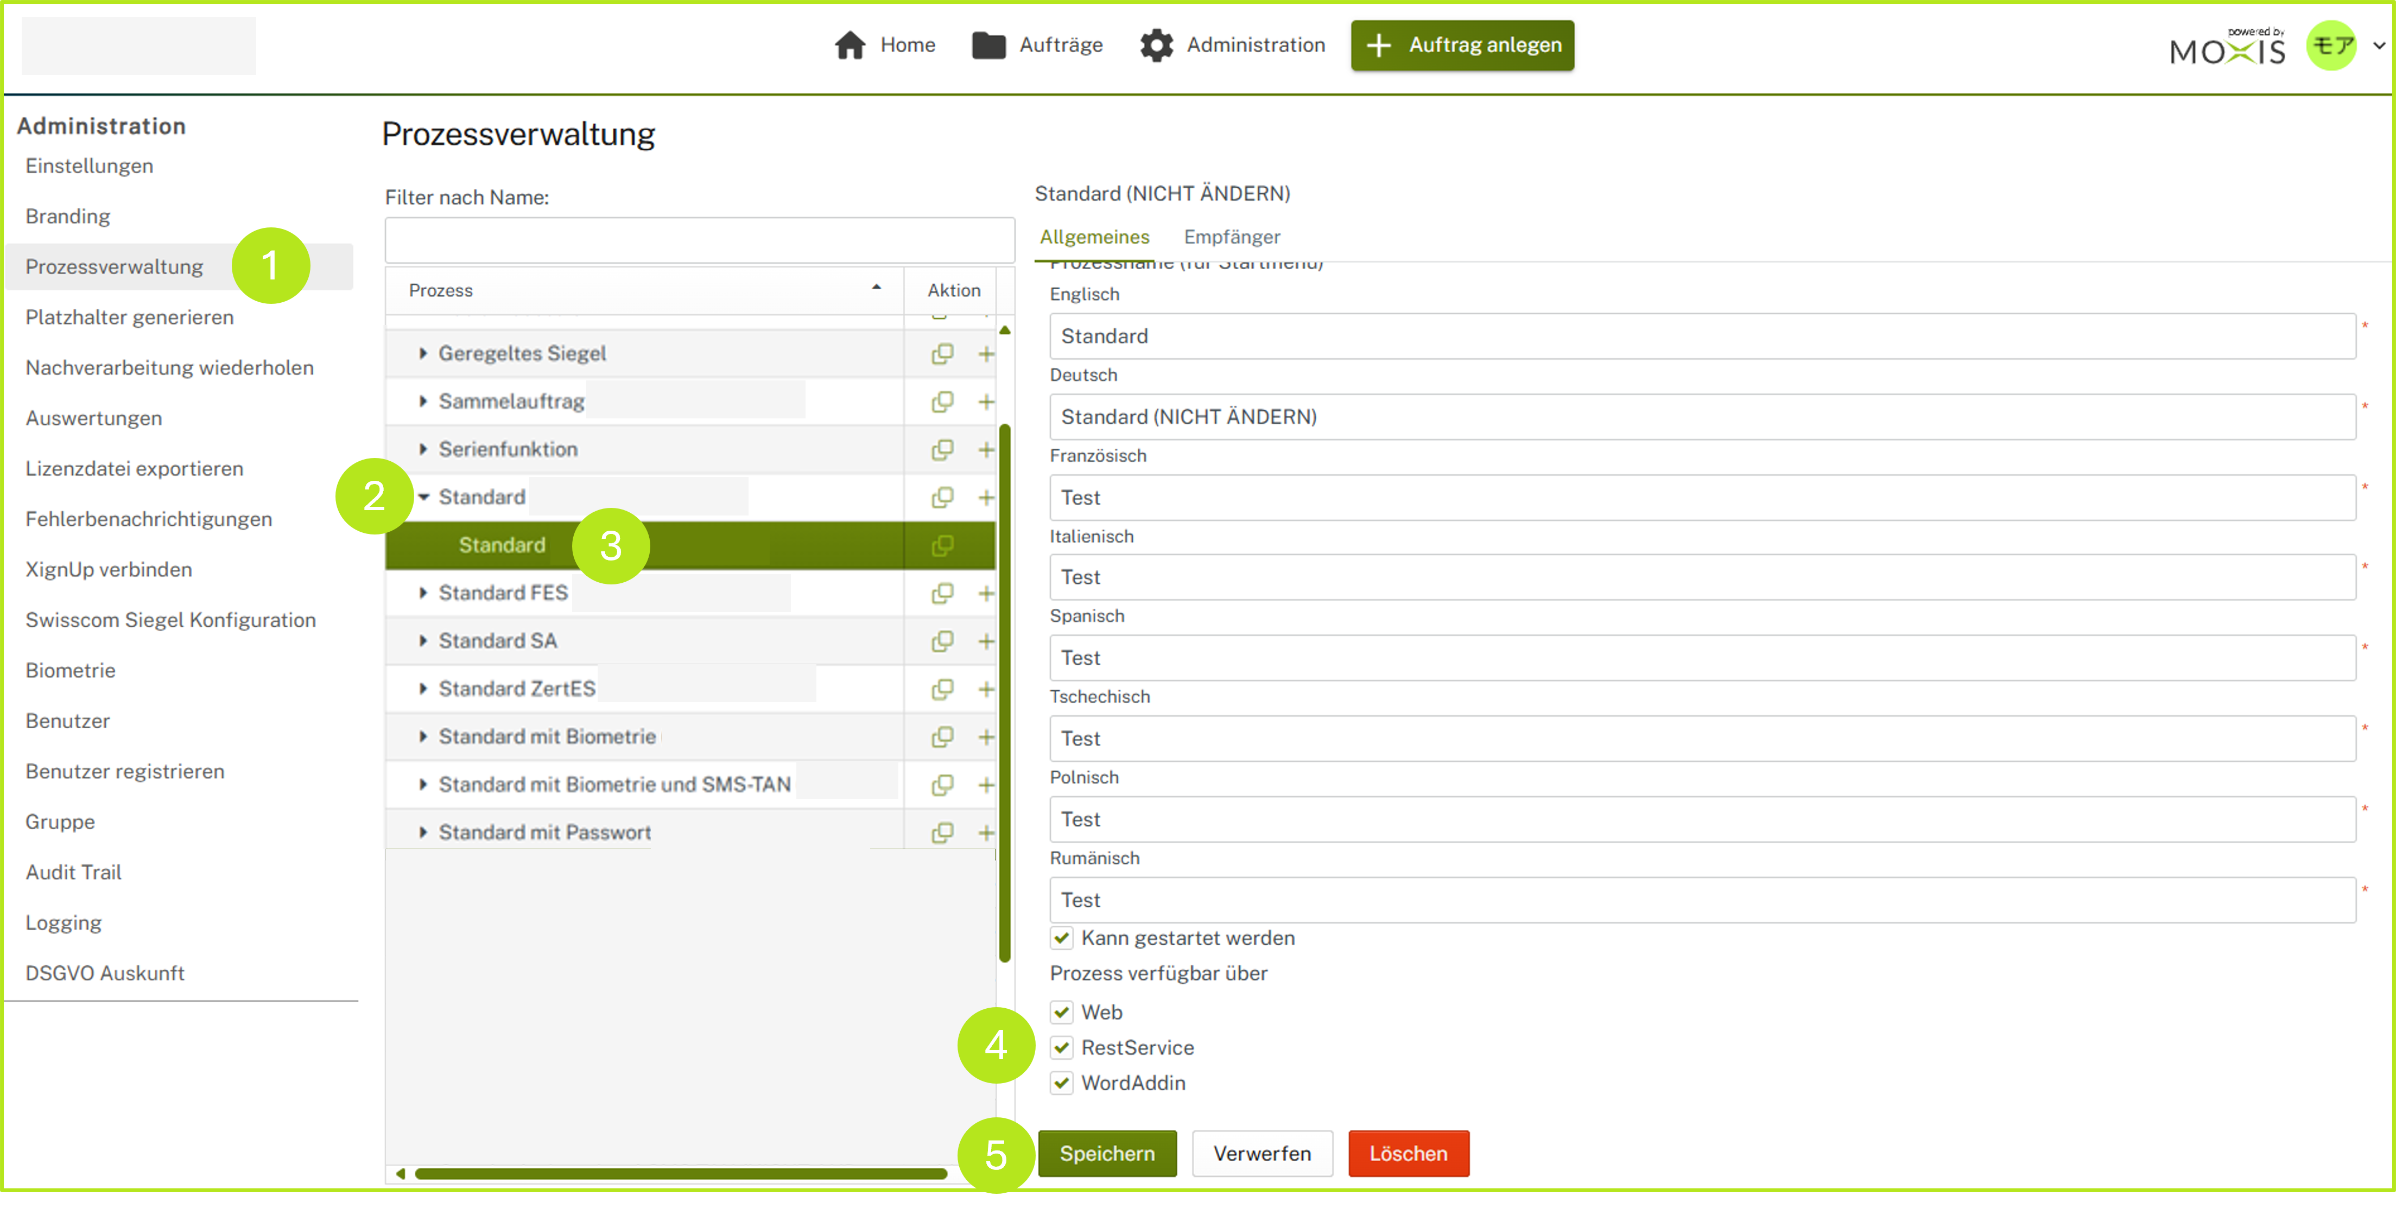Click the red Löschen button
Screen dimensions: 2396x1209
click(1408, 1153)
